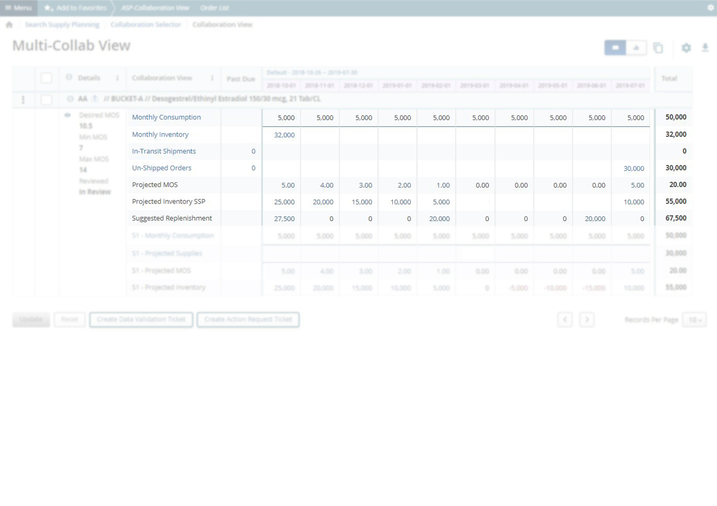Click the eye icon next to Desired MOS
Viewport: 717px width, 506px height.
point(68,115)
